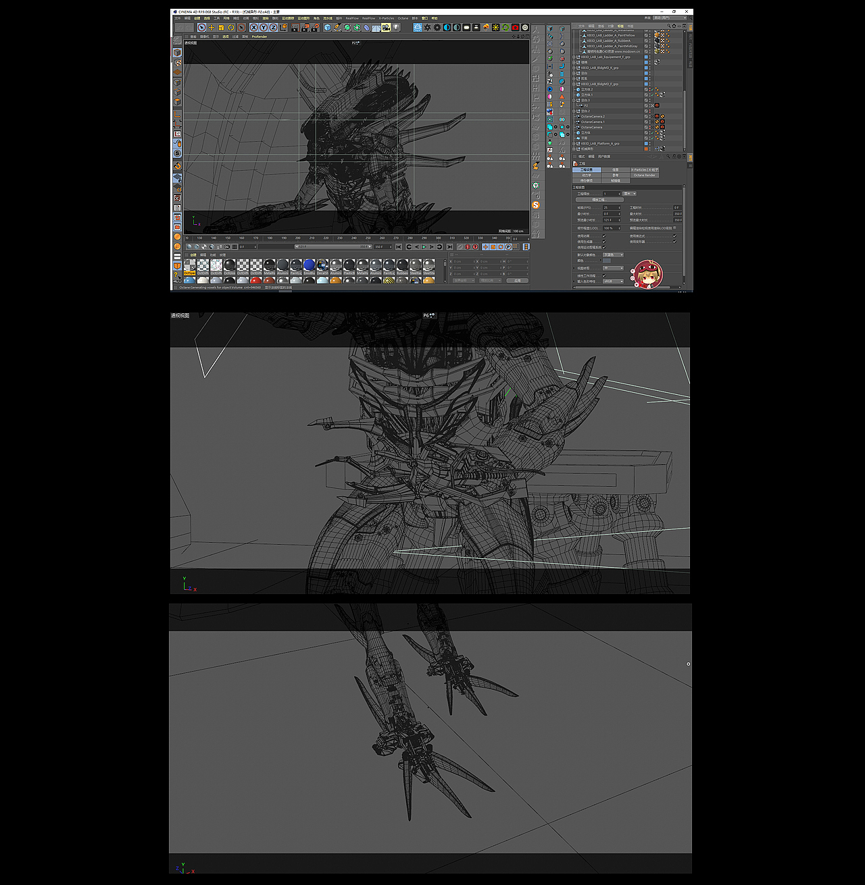The width and height of the screenshot is (865, 885).
Task: Toggle the 使用运动剪辑系统 checkbox
Action: [x=604, y=247]
